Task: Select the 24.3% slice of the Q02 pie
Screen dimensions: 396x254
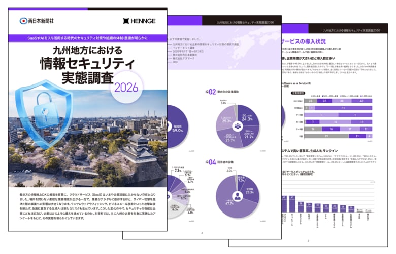Action: [248, 117]
